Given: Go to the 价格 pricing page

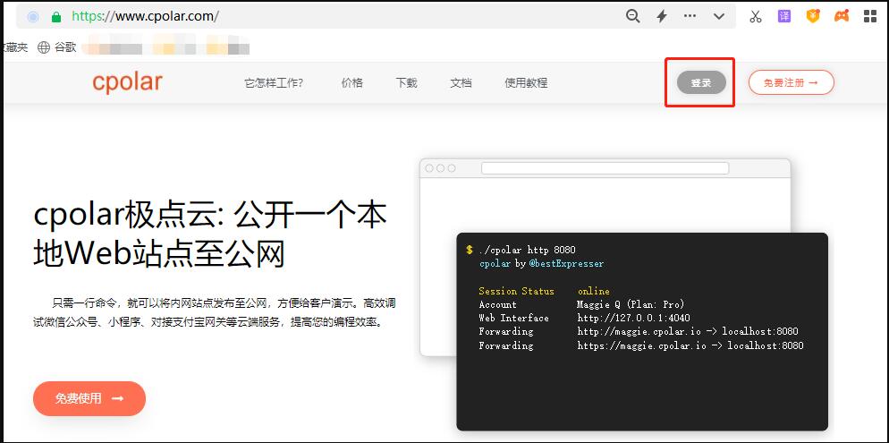Looking at the screenshot, I should 351,83.
